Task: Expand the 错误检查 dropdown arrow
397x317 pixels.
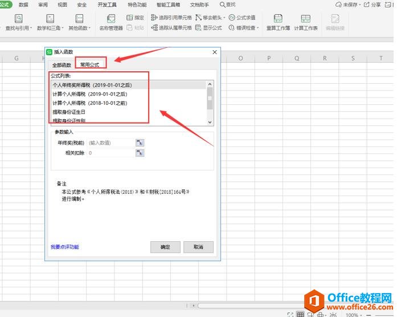Action: click(258, 28)
